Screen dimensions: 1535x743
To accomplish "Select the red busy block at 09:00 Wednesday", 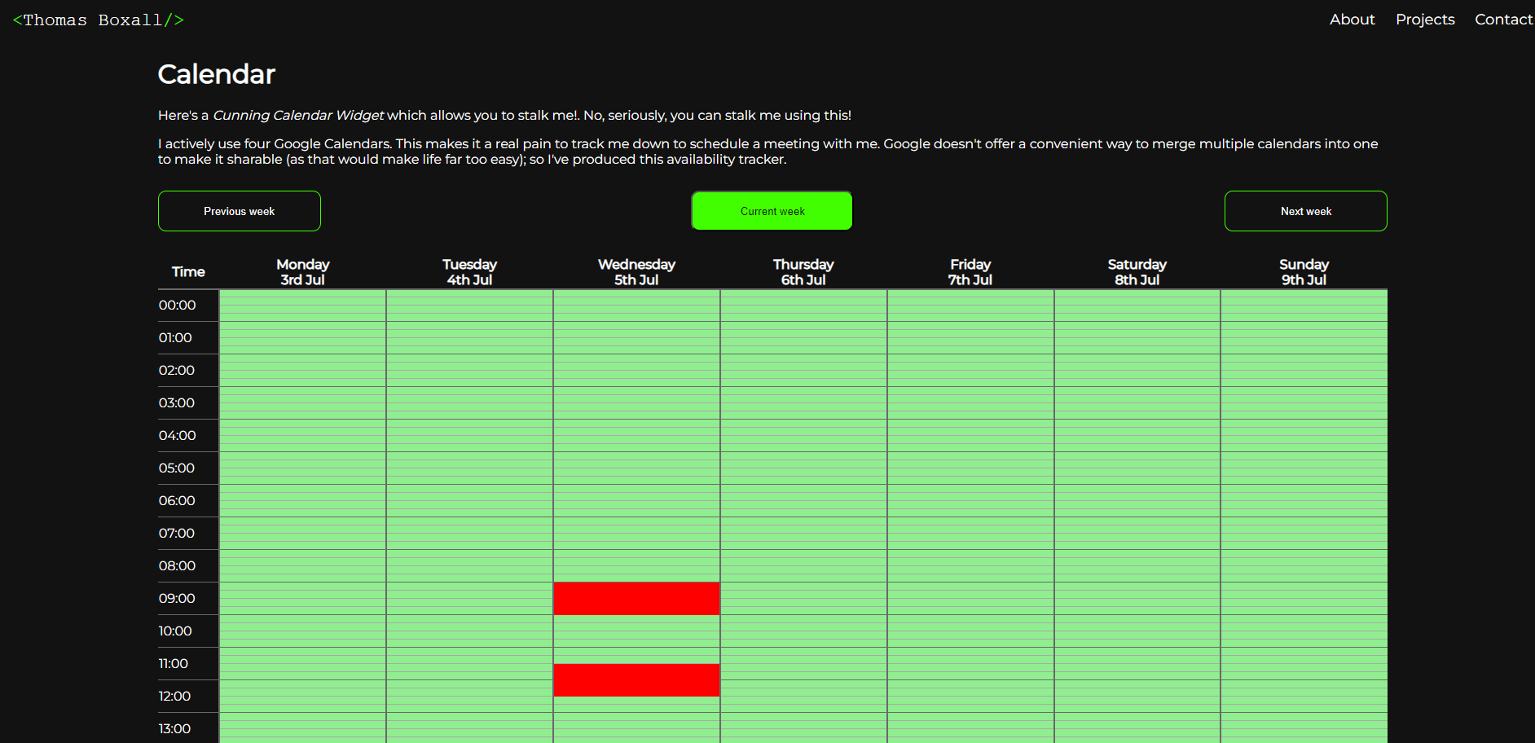I will tap(636, 599).
